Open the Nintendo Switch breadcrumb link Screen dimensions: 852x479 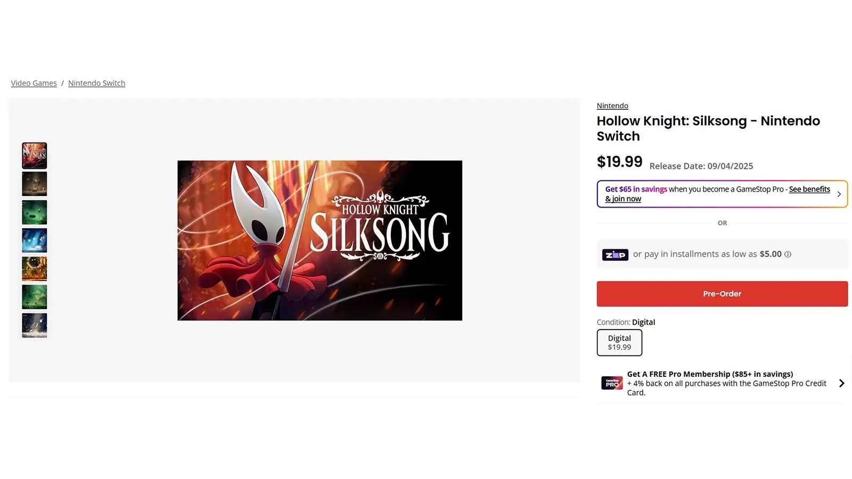click(96, 83)
